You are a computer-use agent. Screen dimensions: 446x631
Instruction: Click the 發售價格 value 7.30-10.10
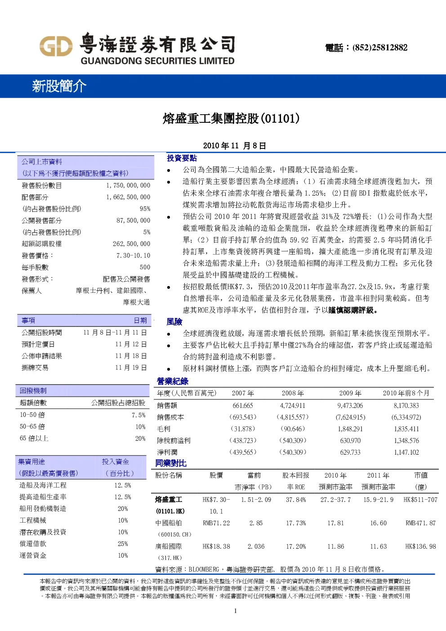click(133, 255)
